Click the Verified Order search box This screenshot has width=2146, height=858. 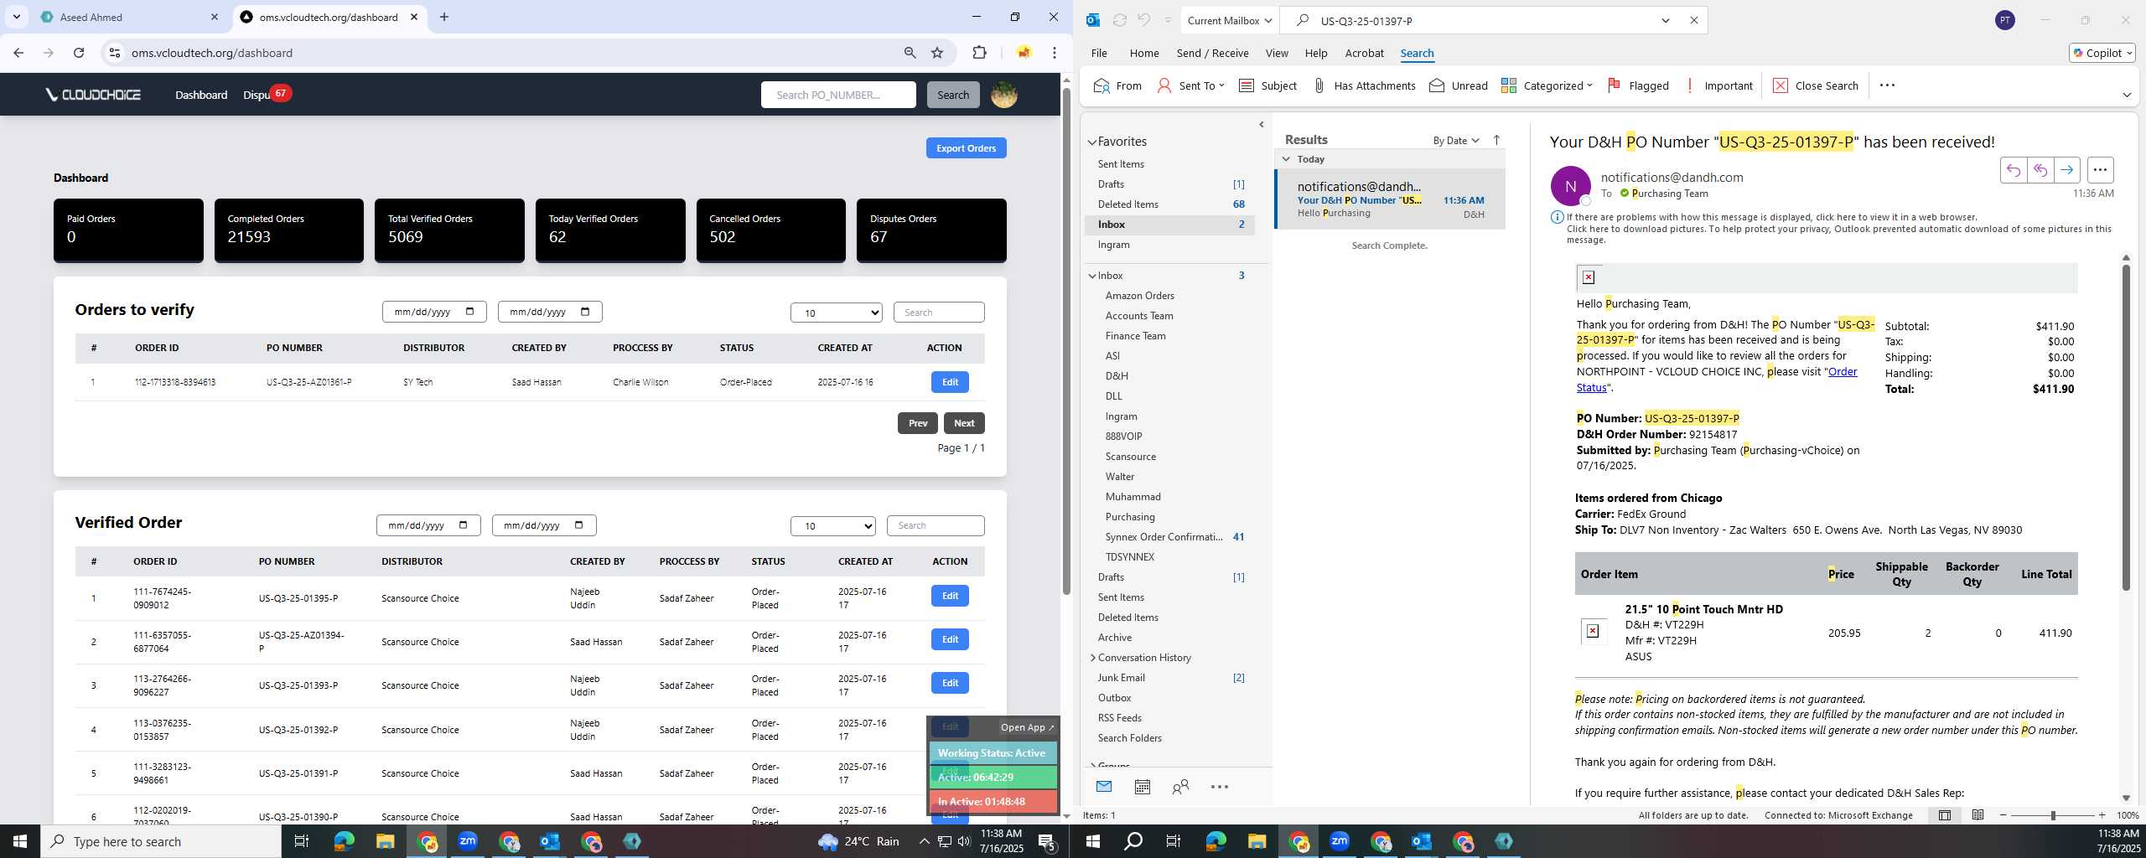pos(936,525)
